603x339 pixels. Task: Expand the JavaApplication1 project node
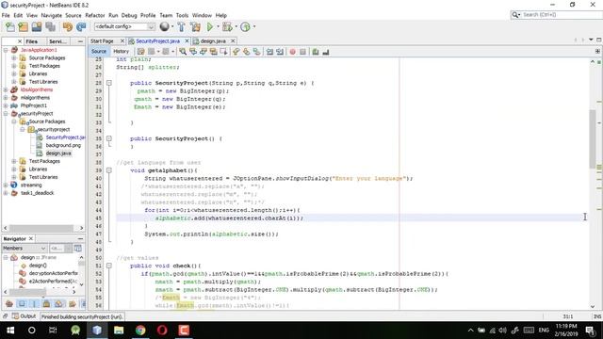6,50
